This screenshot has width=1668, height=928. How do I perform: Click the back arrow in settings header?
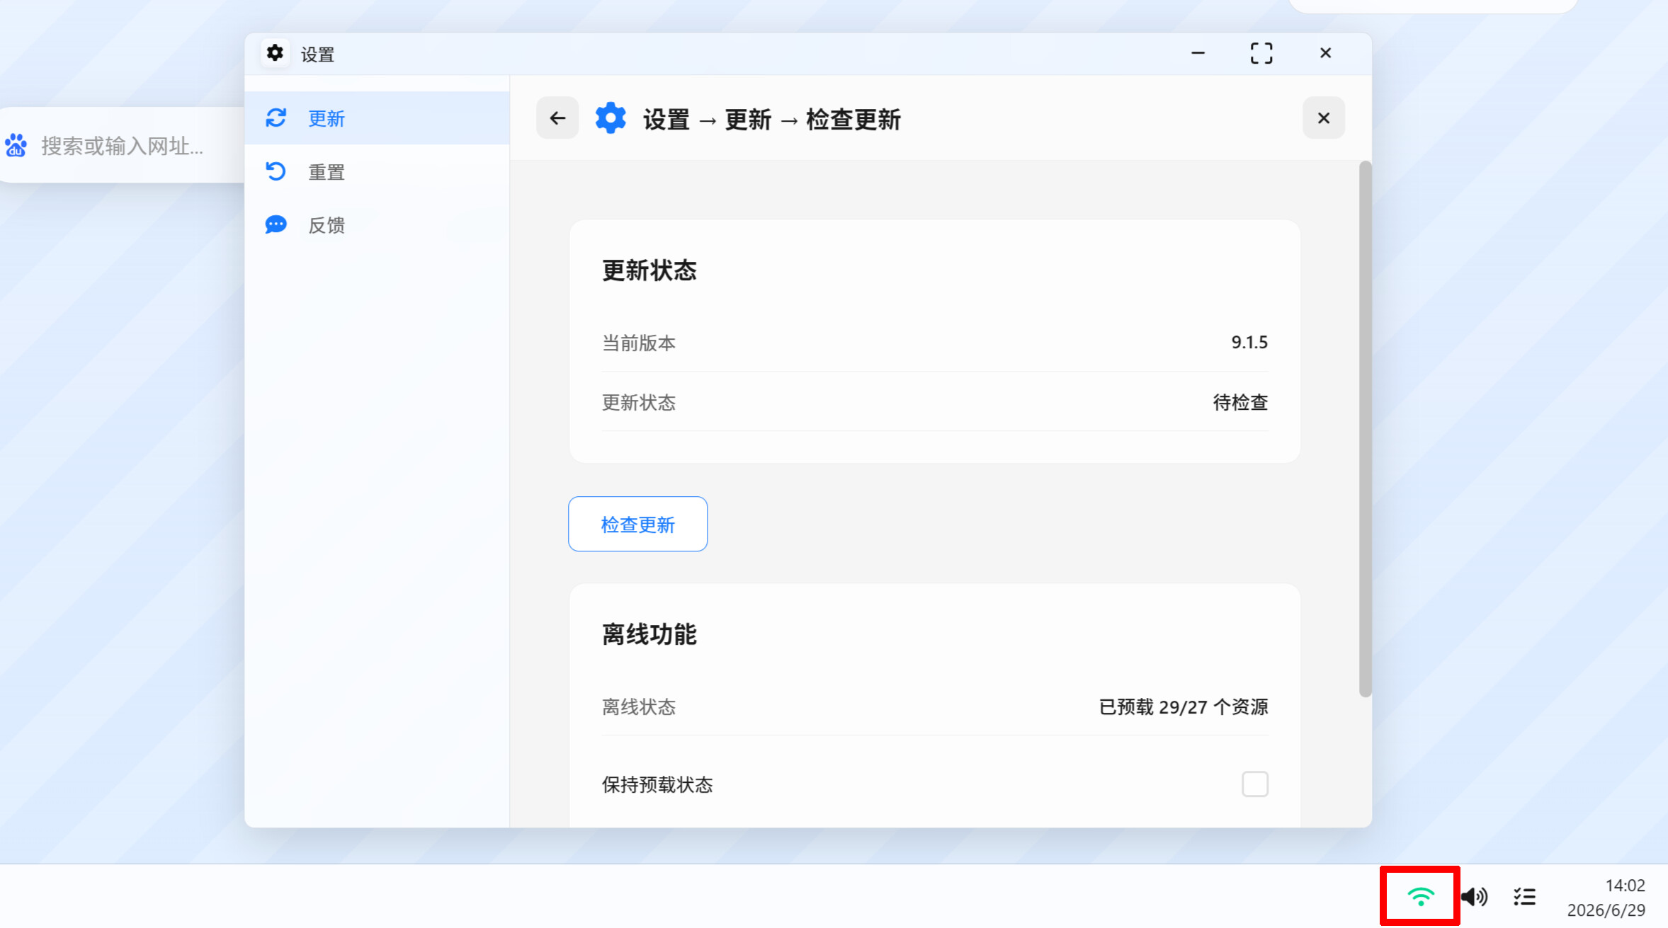coord(557,118)
